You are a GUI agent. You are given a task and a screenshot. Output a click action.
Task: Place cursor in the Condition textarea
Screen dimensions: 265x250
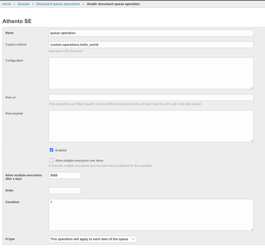click(x=151, y=214)
